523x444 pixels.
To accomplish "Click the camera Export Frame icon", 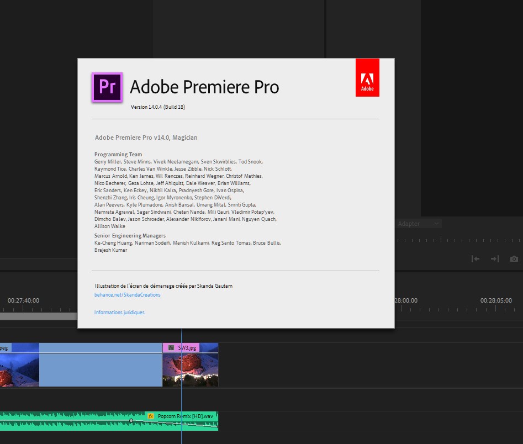I will 514,259.
